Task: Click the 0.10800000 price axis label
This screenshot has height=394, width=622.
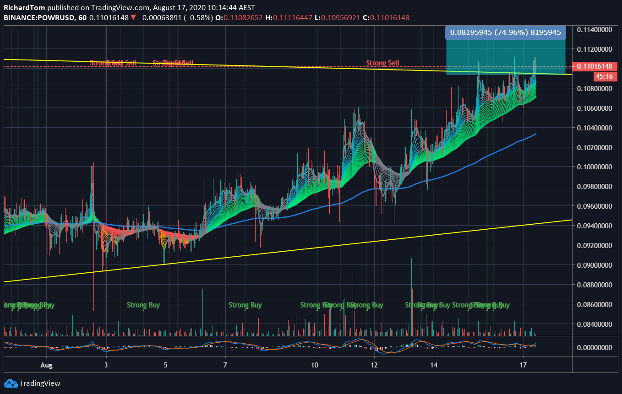Action: [595, 88]
